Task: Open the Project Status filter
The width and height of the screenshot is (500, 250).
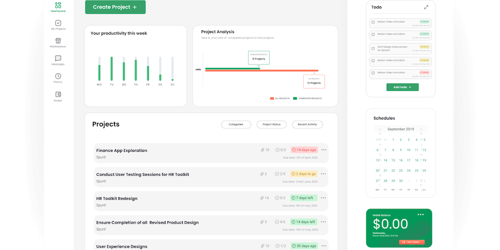Action: tap(271, 125)
